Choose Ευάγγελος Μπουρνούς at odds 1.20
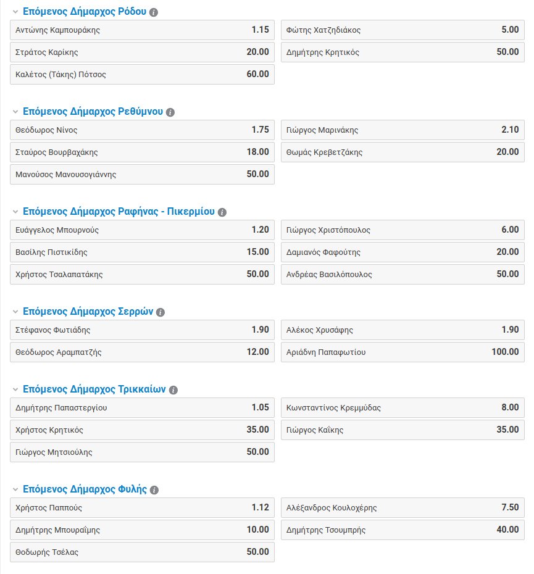The height and width of the screenshot is (574, 534). click(142, 230)
